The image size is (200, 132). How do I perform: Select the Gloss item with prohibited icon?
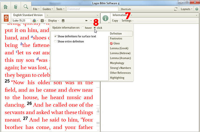coord(115,43)
